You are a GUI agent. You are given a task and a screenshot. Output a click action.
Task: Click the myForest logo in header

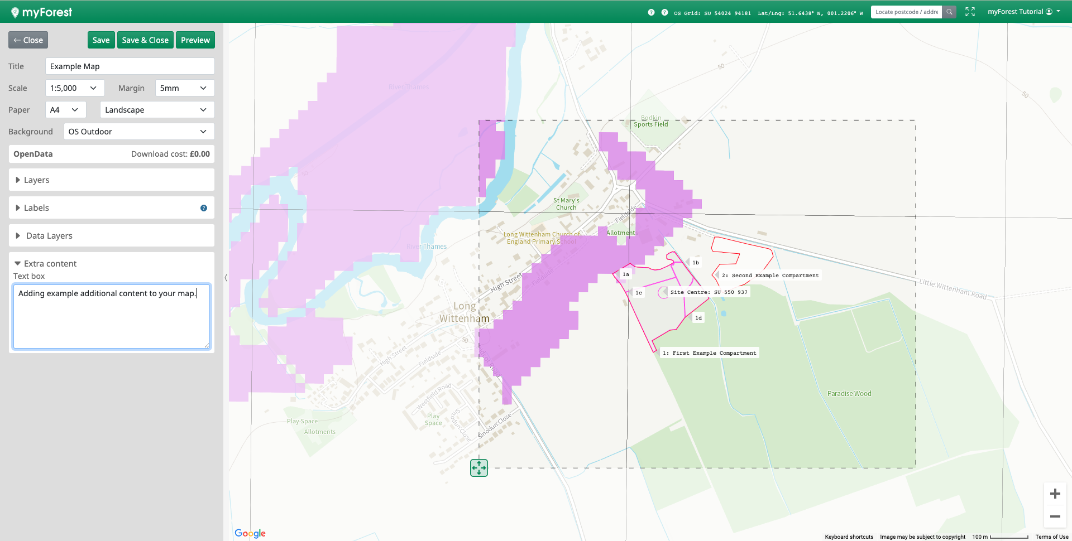(x=42, y=12)
